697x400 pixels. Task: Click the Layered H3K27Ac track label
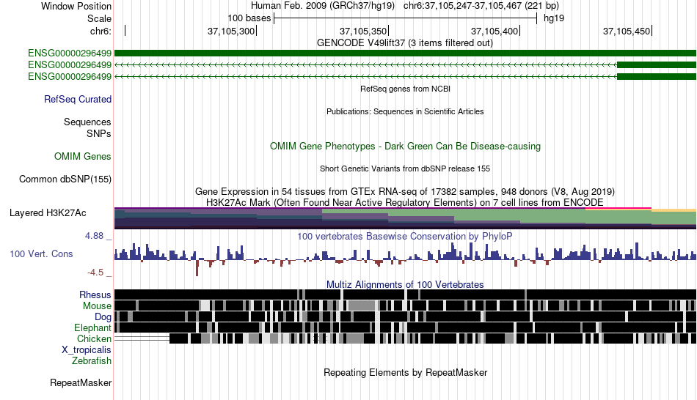pos(48,212)
